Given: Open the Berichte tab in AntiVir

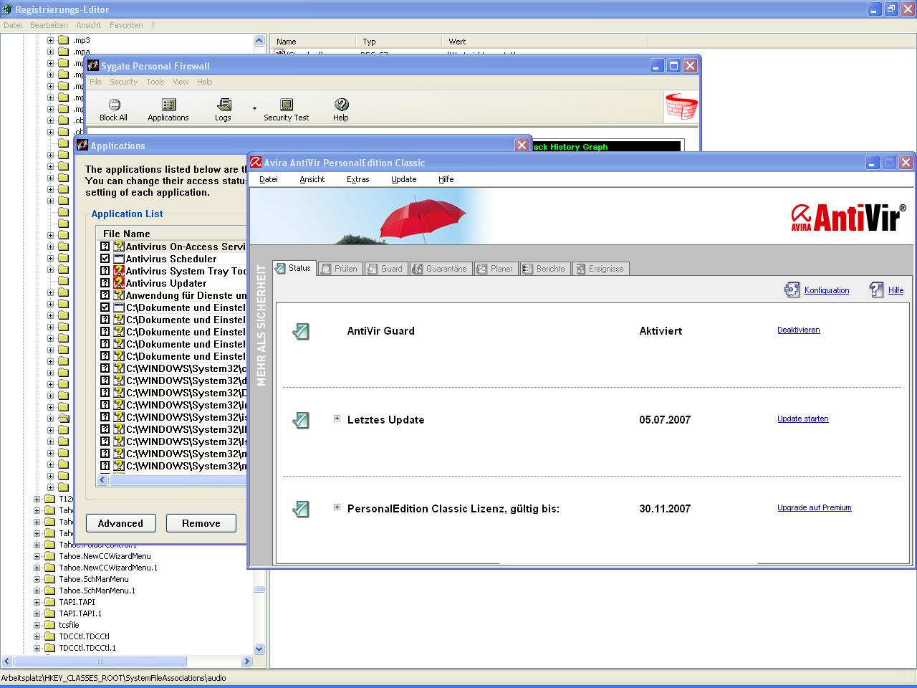Looking at the screenshot, I should 544,269.
